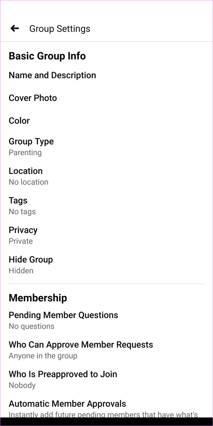Tap the 'No location' value text
Viewport: 213px width, 426px height.
(x=29, y=182)
